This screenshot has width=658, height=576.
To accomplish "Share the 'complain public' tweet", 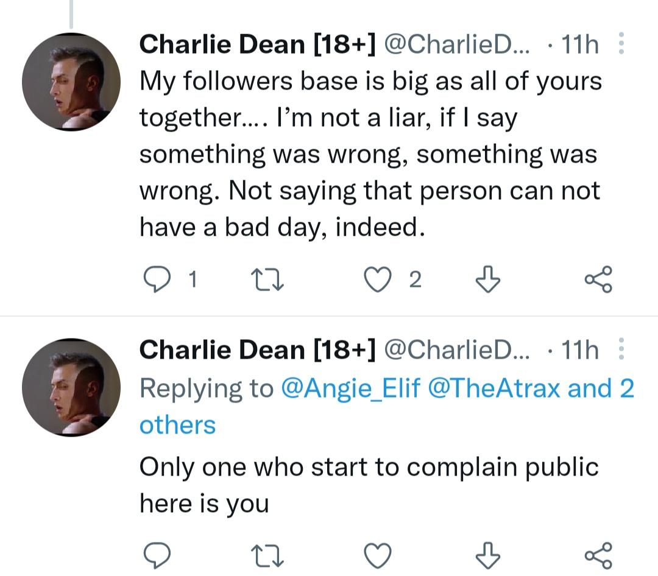I will click(x=598, y=555).
